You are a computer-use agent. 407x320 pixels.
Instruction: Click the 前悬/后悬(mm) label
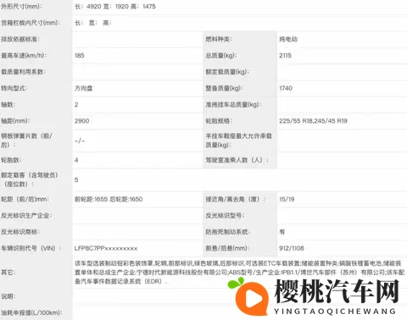[227, 248]
